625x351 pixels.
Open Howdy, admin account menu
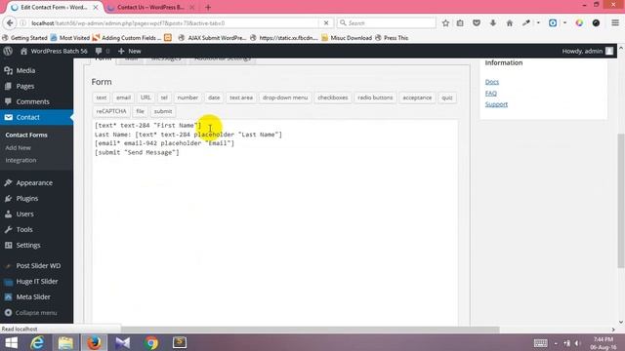point(588,51)
